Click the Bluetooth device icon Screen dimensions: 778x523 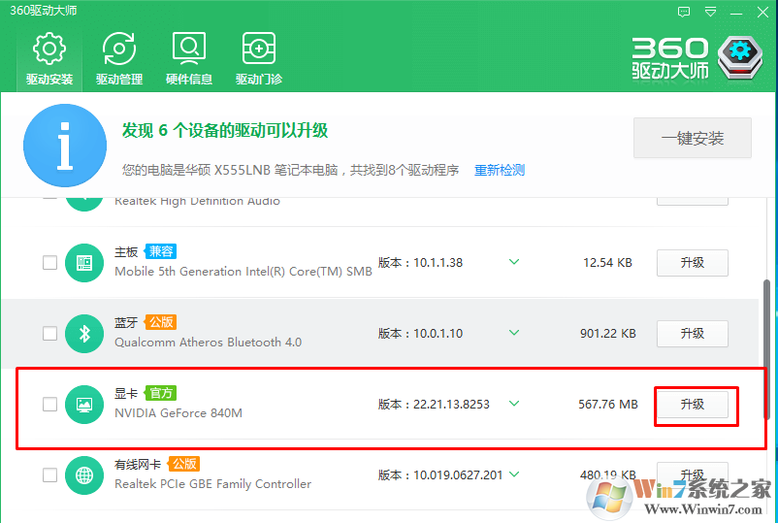[84, 334]
